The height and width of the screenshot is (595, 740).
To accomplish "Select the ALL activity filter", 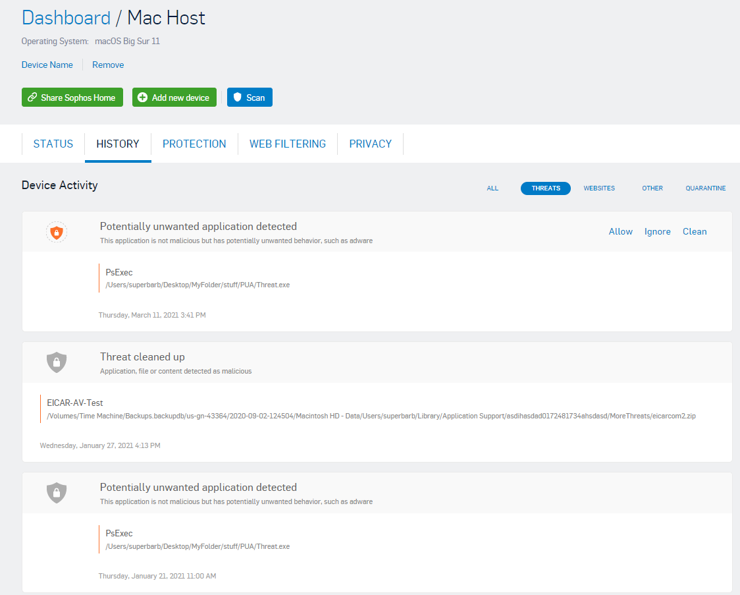I will coord(492,188).
